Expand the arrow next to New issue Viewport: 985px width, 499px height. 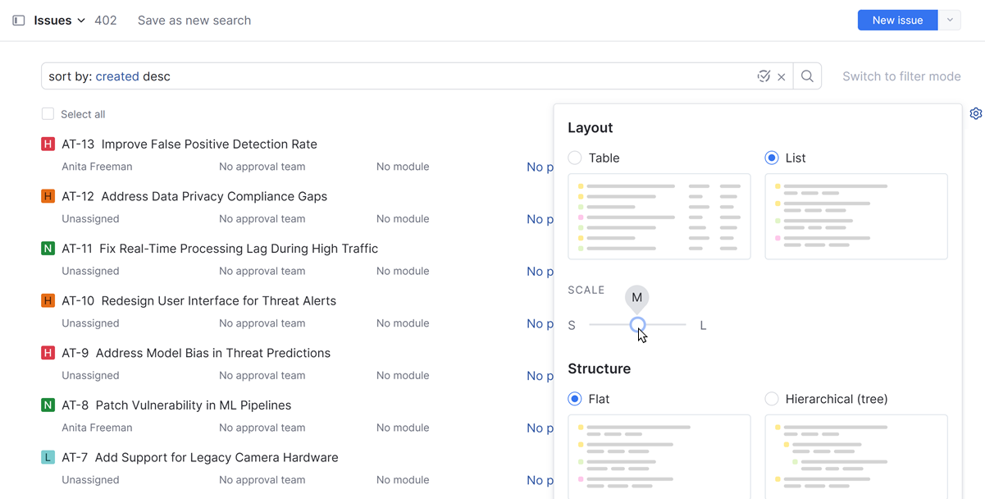click(x=950, y=21)
